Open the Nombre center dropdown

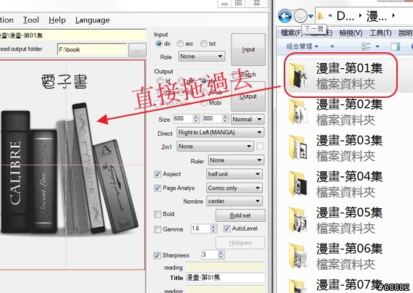click(234, 201)
